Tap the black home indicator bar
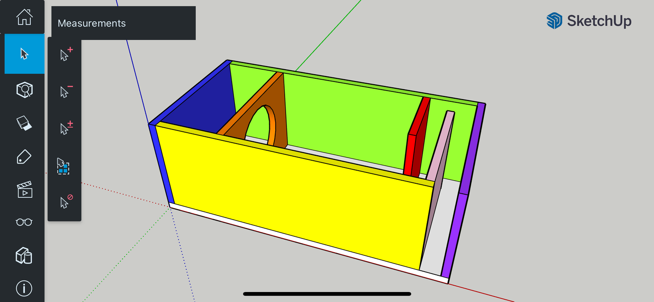654x302 pixels. tap(327, 293)
